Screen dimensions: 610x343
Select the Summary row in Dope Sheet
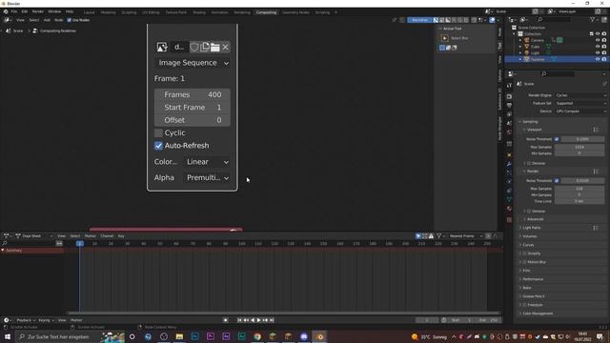coord(31,251)
